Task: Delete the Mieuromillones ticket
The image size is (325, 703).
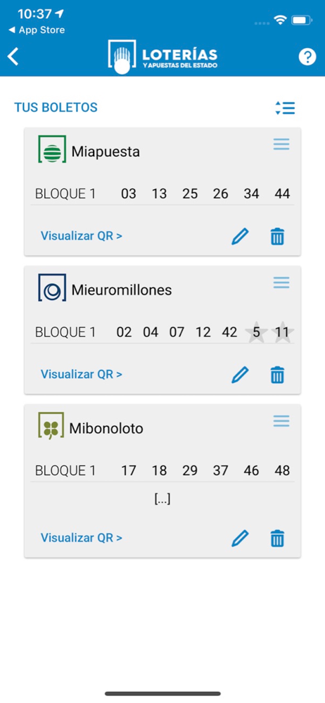Action: 277,375
